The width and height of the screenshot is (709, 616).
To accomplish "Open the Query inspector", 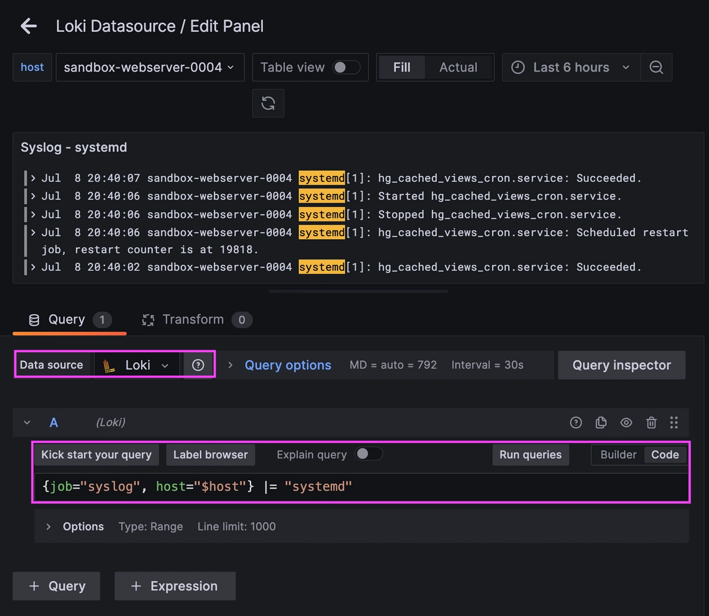I will (x=622, y=365).
